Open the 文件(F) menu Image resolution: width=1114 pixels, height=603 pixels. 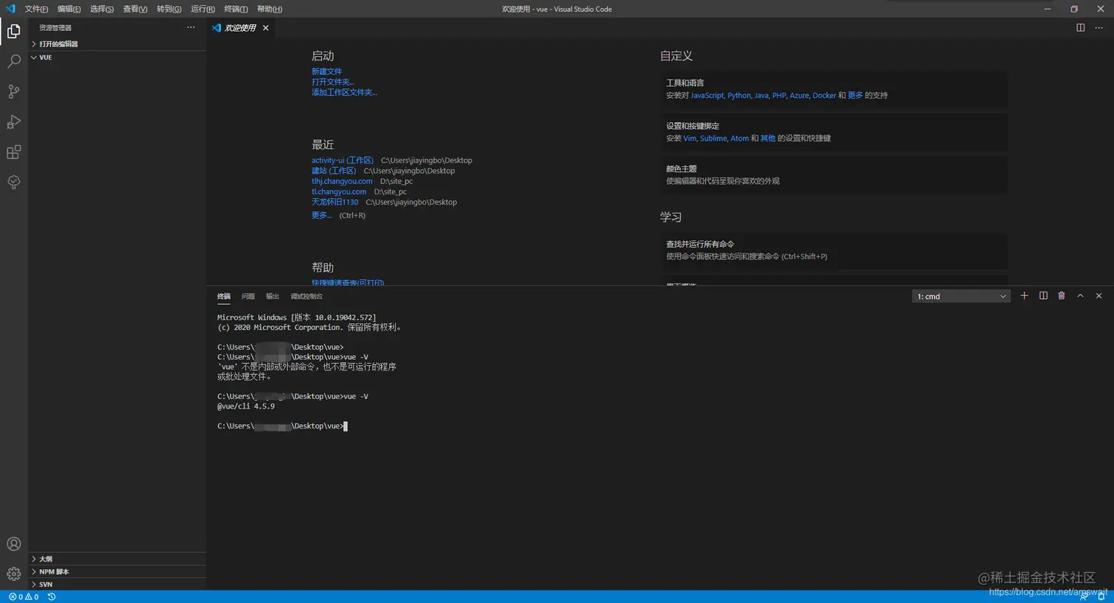click(36, 9)
